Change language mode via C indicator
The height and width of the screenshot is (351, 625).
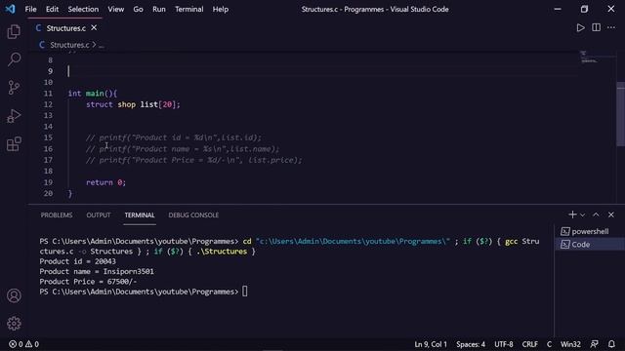point(549,344)
